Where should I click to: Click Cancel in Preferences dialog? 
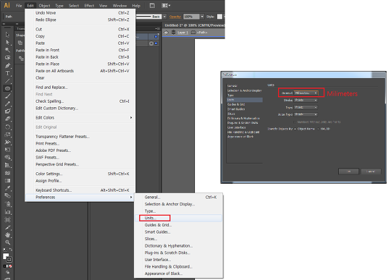coord(371,171)
